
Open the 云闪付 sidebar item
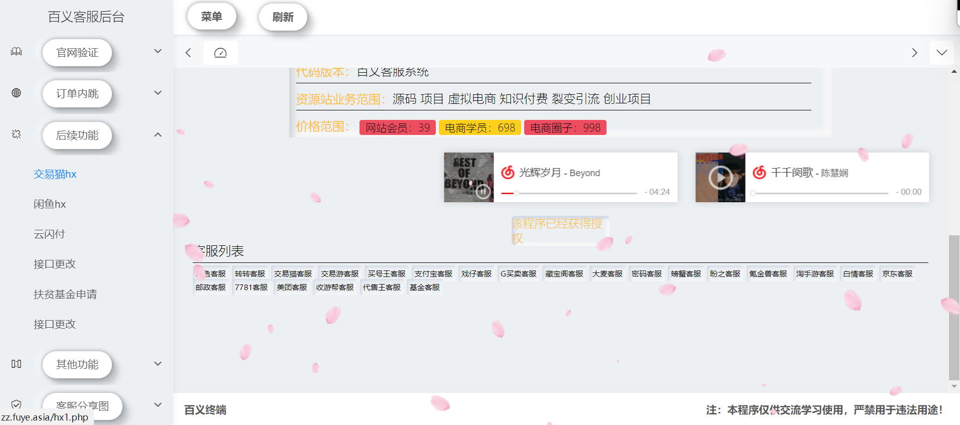pyautogui.click(x=49, y=234)
